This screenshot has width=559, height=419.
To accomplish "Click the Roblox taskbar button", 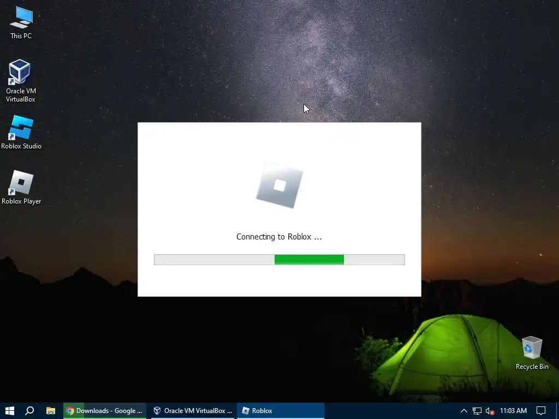I will pos(281,411).
